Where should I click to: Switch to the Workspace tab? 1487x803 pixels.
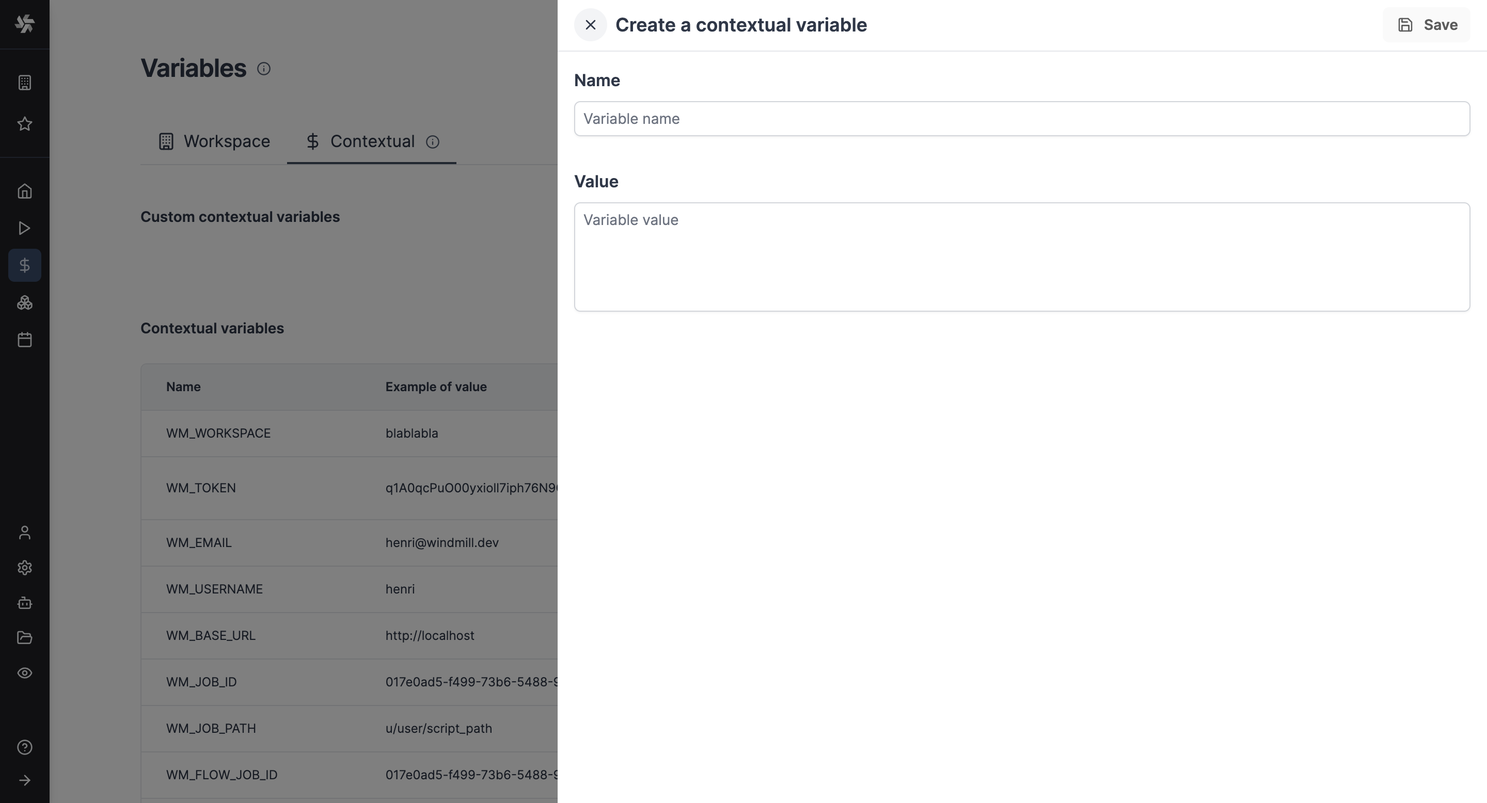(214, 140)
